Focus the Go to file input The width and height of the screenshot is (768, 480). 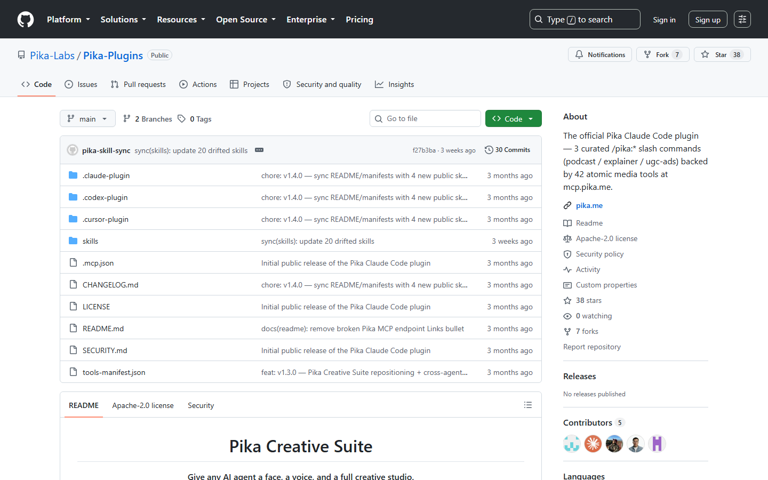click(425, 118)
